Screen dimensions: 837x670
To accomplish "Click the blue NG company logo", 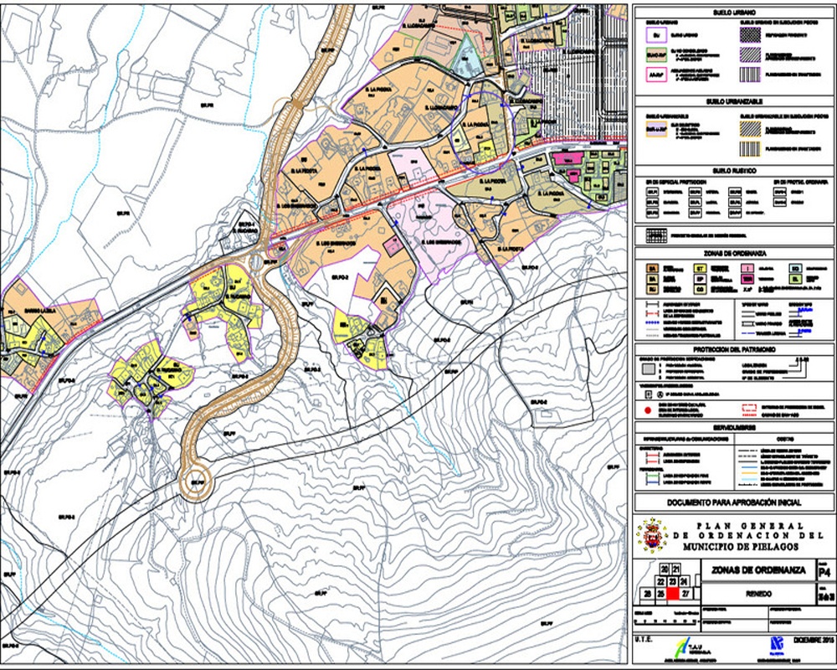I will coord(778,646).
